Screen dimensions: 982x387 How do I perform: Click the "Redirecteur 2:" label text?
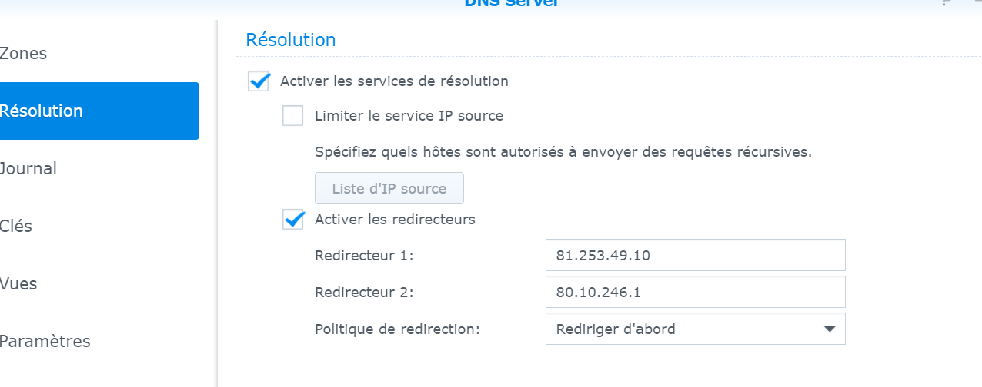(364, 293)
